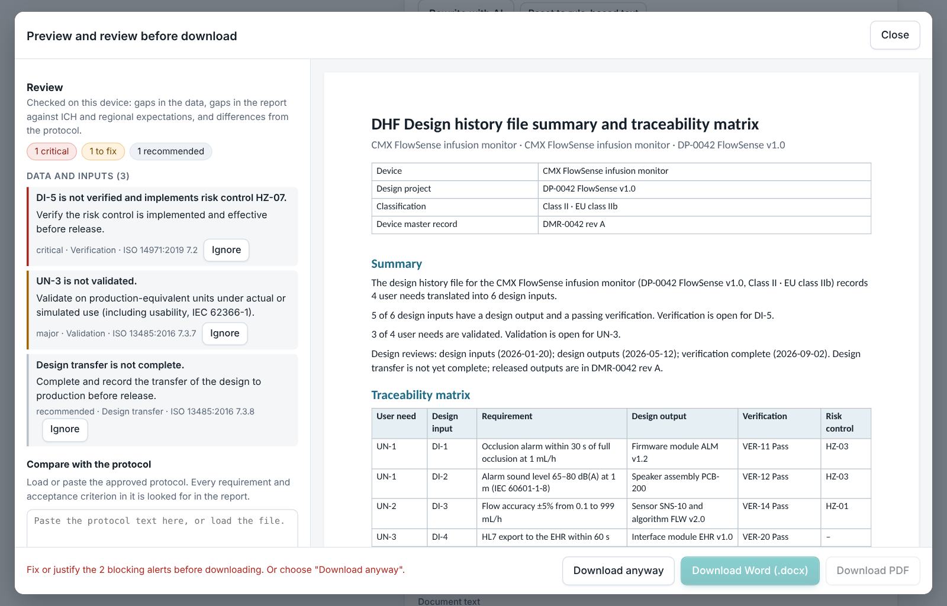Ignore the design transfer not complete alert
Screen dimensions: 947x606
[x=65, y=429]
